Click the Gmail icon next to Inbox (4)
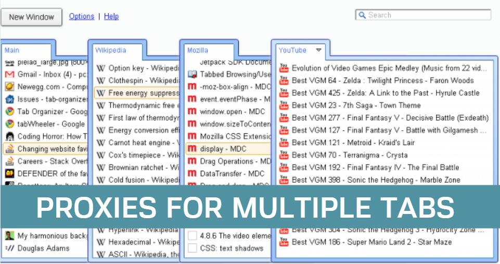500x264 pixels. point(10,74)
